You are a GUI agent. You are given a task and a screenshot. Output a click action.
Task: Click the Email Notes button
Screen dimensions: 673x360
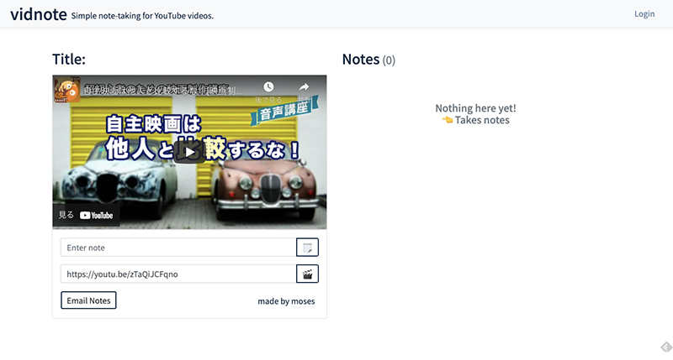point(88,300)
